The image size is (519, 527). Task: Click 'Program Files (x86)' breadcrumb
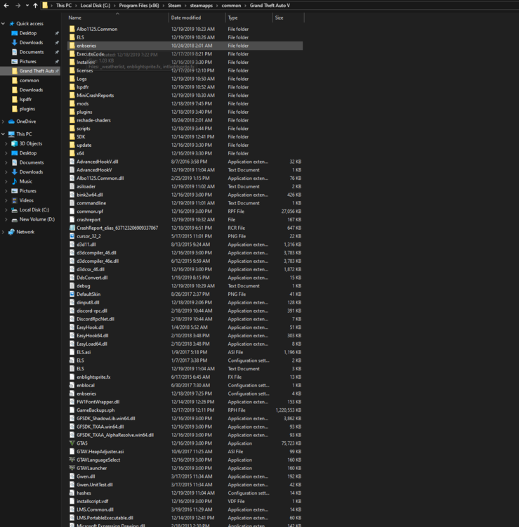(x=139, y=6)
